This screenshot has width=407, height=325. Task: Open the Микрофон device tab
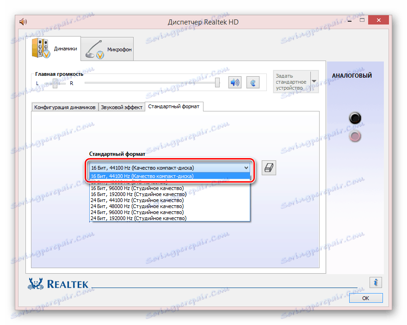[x=107, y=49]
